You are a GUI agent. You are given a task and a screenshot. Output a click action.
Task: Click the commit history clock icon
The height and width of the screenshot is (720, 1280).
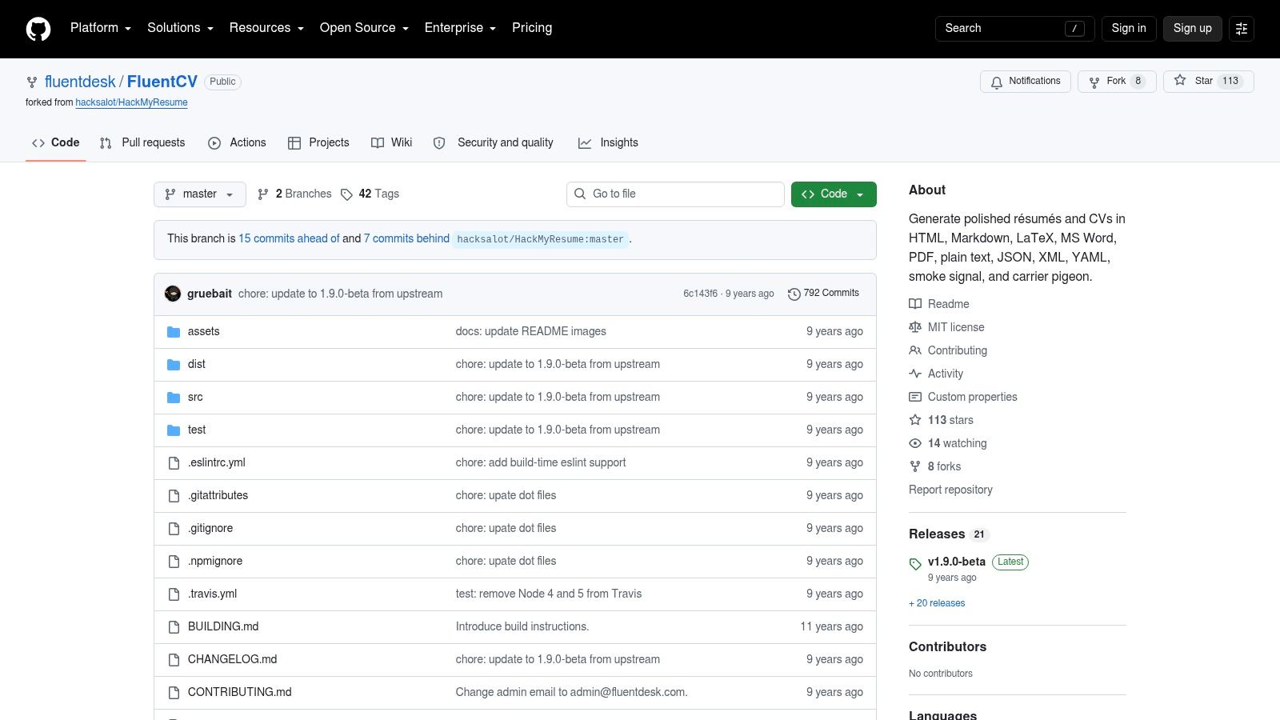click(x=794, y=294)
